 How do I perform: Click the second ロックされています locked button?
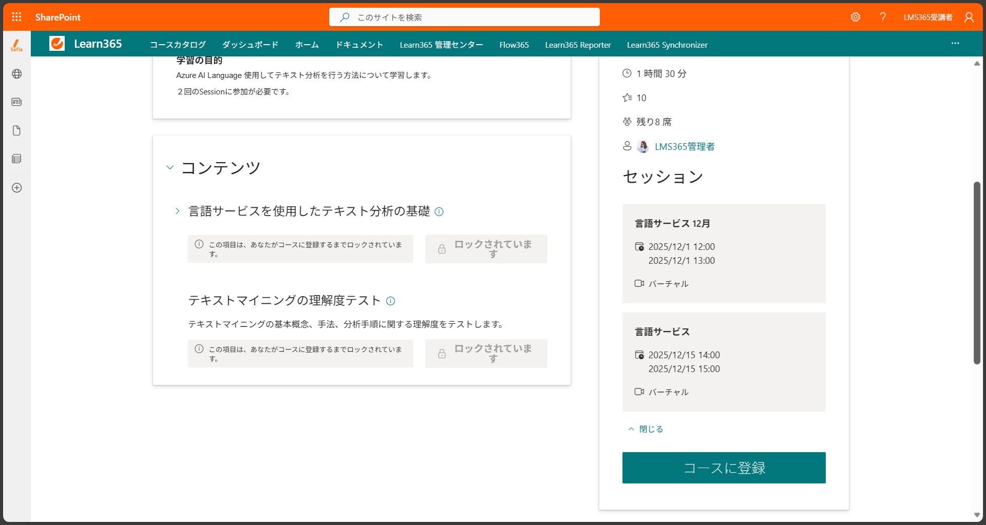coord(486,353)
